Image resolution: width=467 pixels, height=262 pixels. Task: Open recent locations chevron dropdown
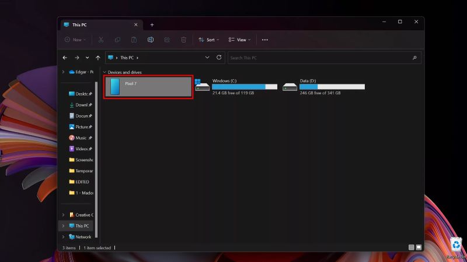(87, 58)
